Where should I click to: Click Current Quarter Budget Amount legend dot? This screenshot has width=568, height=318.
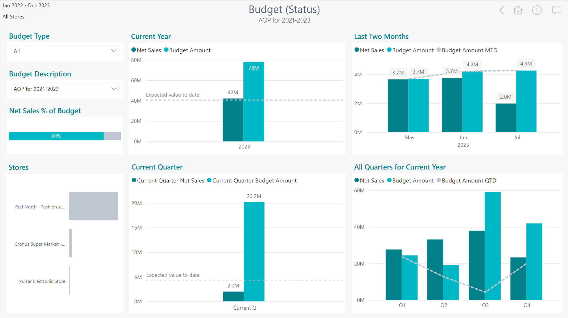[209, 180]
